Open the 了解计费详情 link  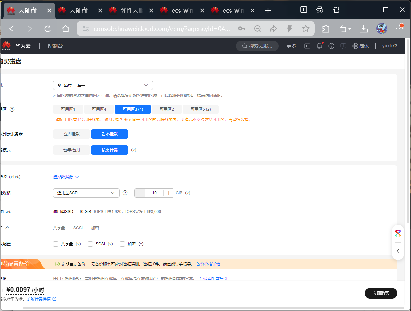[42, 299]
